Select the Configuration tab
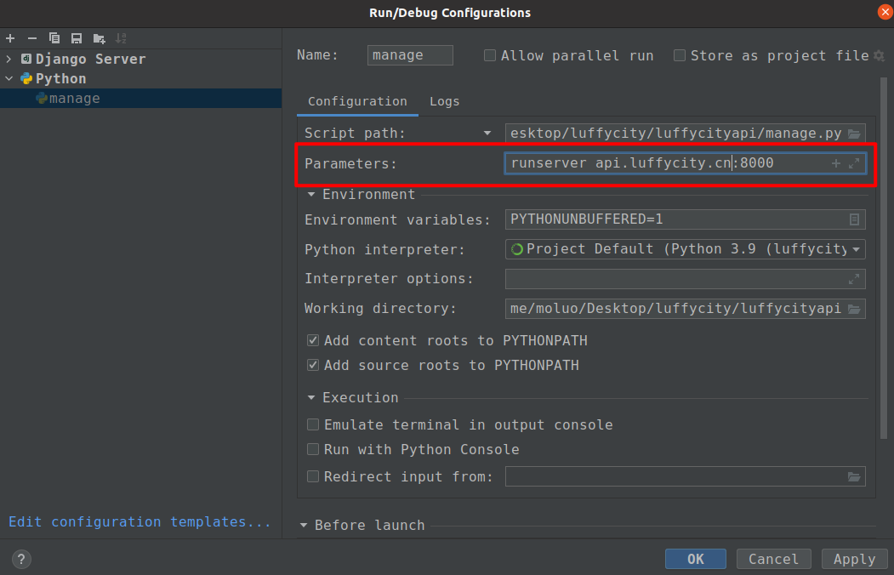Viewport: 894px width, 575px height. click(357, 101)
